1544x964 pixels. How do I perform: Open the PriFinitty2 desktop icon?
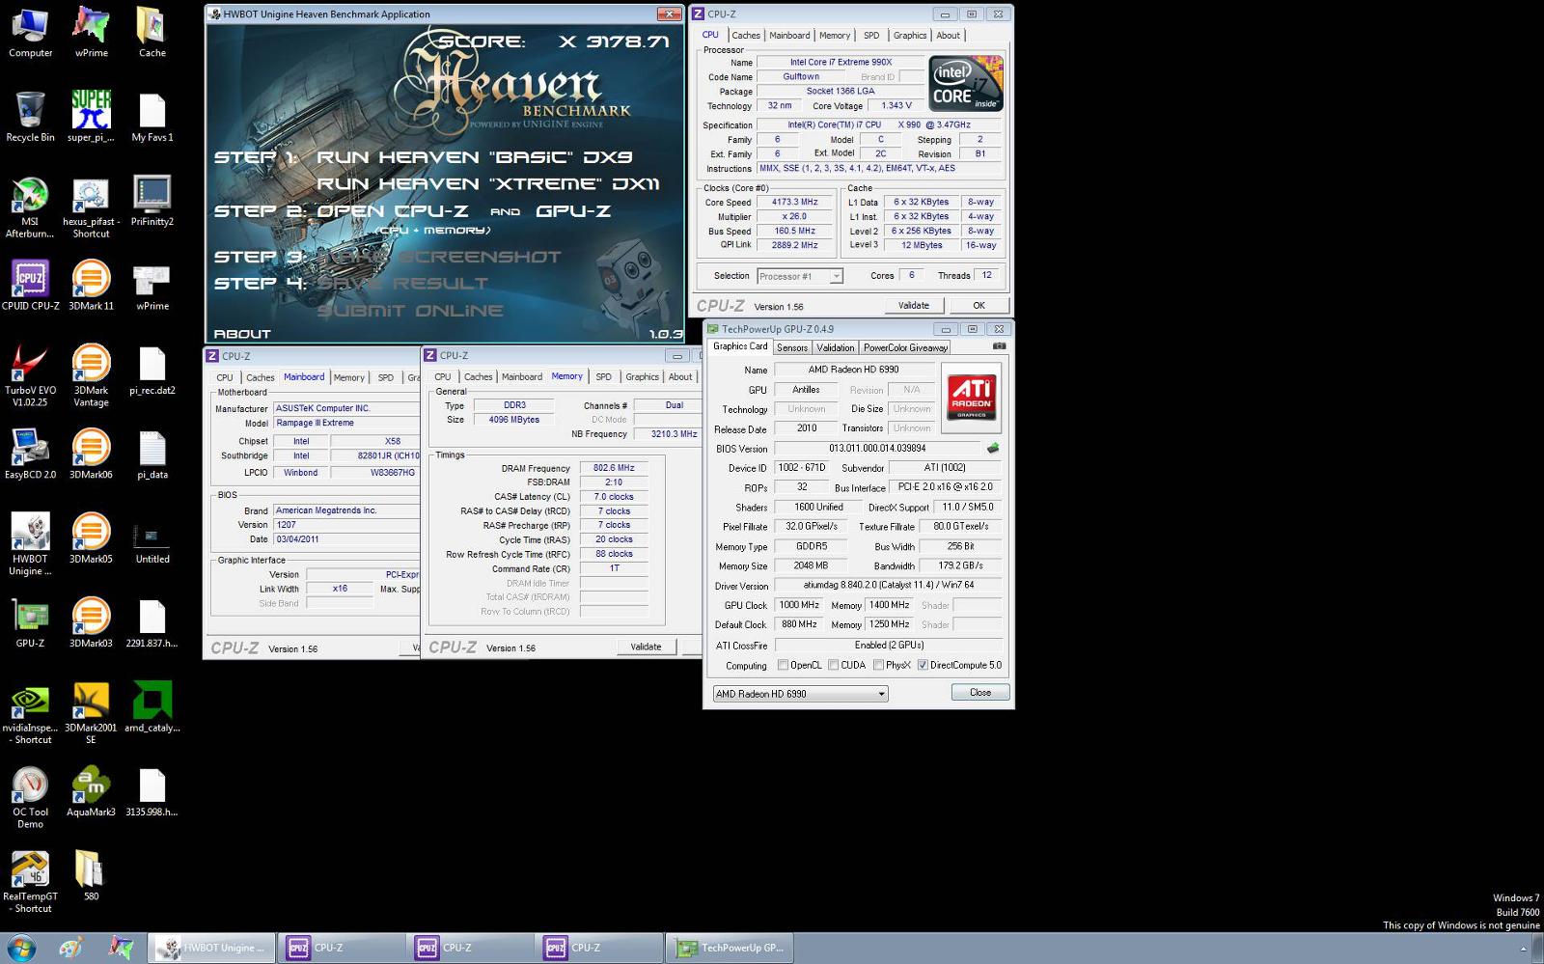point(152,201)
